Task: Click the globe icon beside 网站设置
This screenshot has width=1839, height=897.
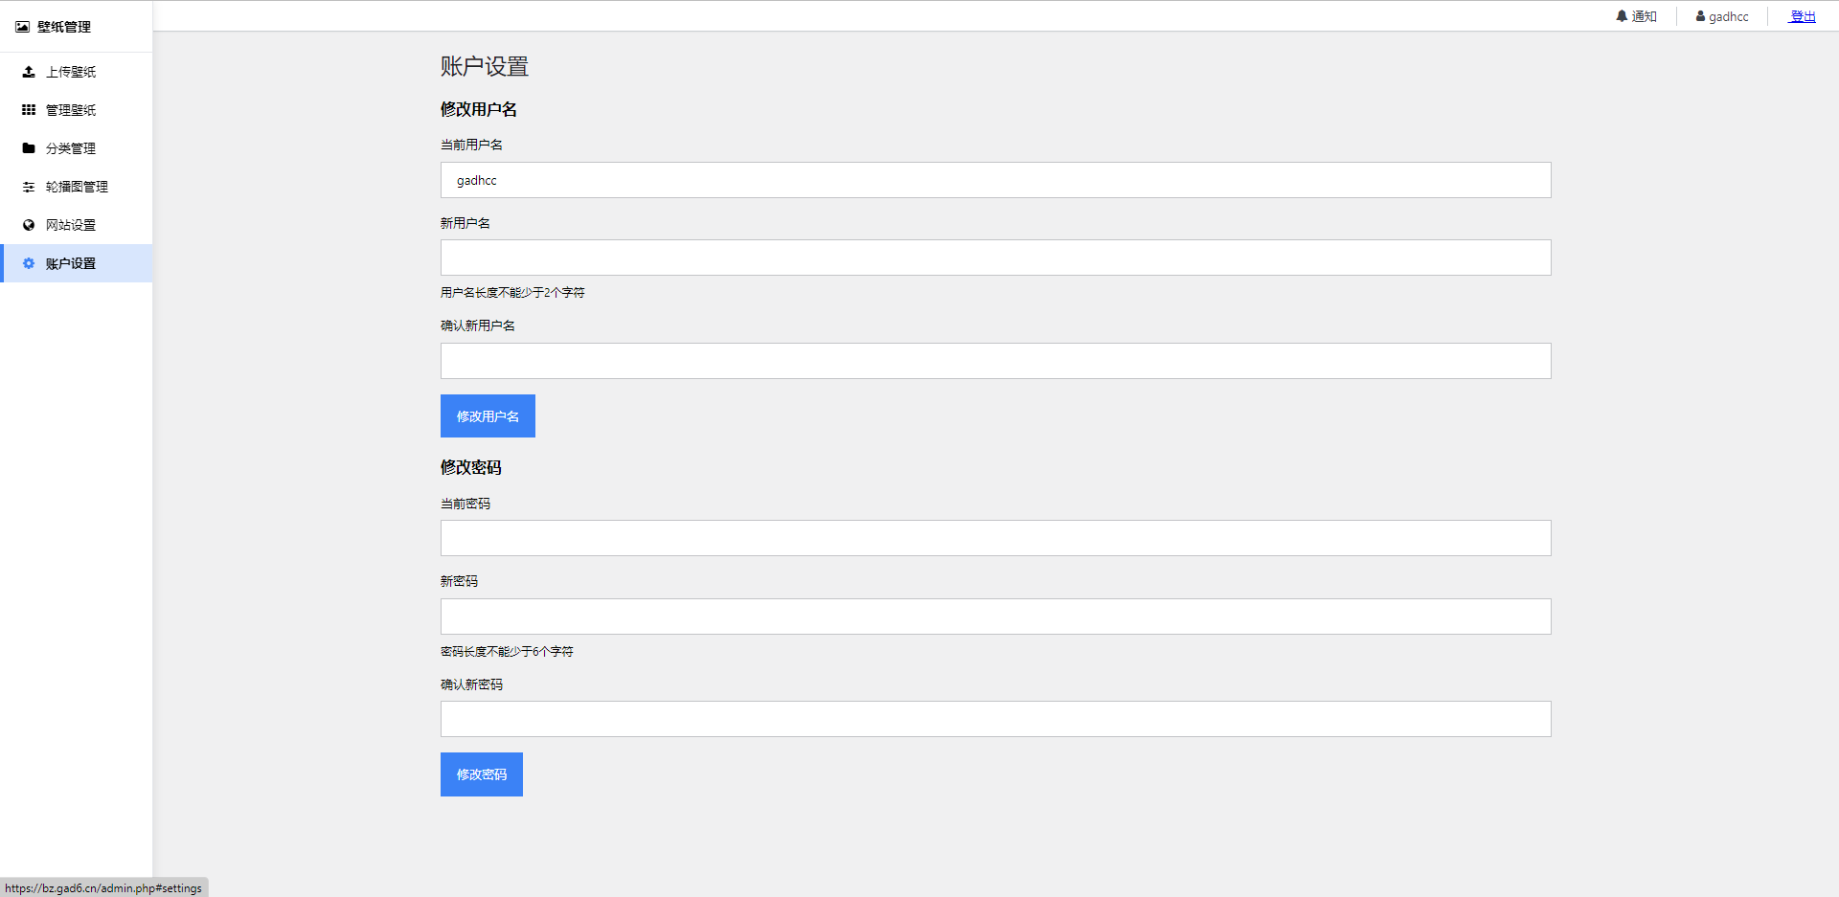Action: [29, 225]
